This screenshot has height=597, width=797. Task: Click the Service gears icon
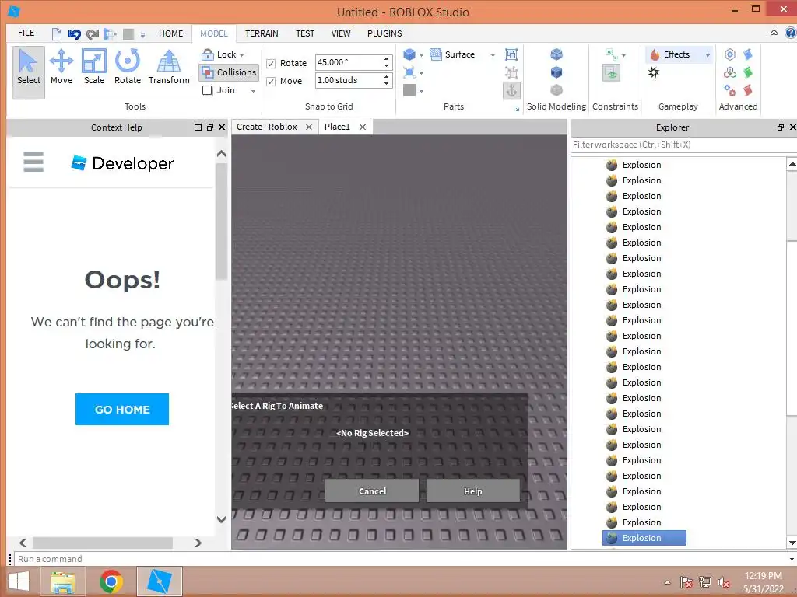(730, 90)
